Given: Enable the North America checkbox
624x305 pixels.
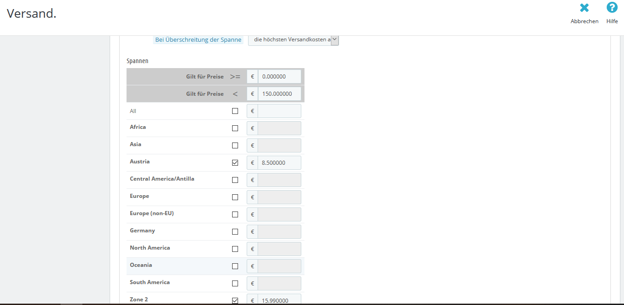Looking at the screenshot, I should (235, 249).
